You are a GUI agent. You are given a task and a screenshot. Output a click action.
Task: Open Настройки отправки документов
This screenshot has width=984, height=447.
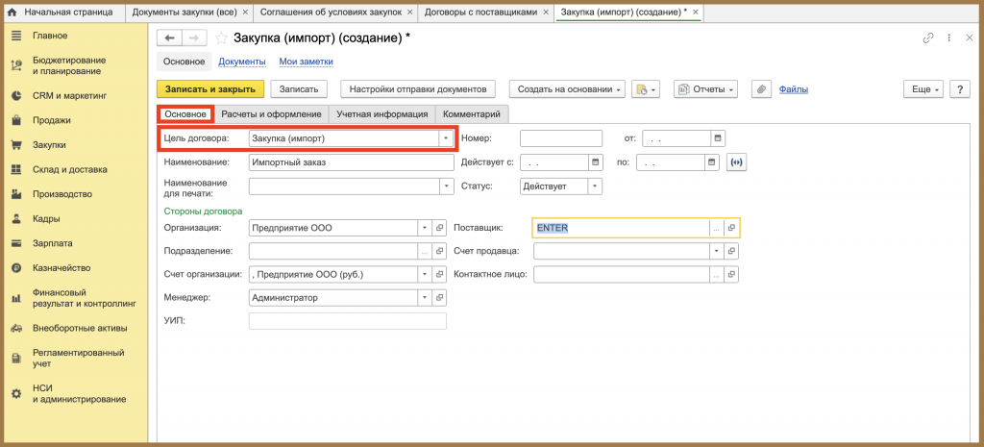(418, 89)
